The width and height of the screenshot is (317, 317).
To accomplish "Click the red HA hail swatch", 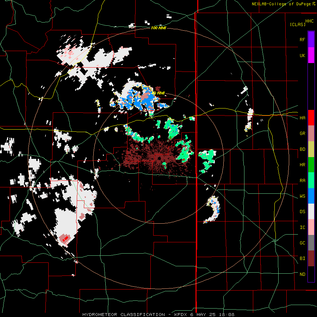I will coord(311,118).
